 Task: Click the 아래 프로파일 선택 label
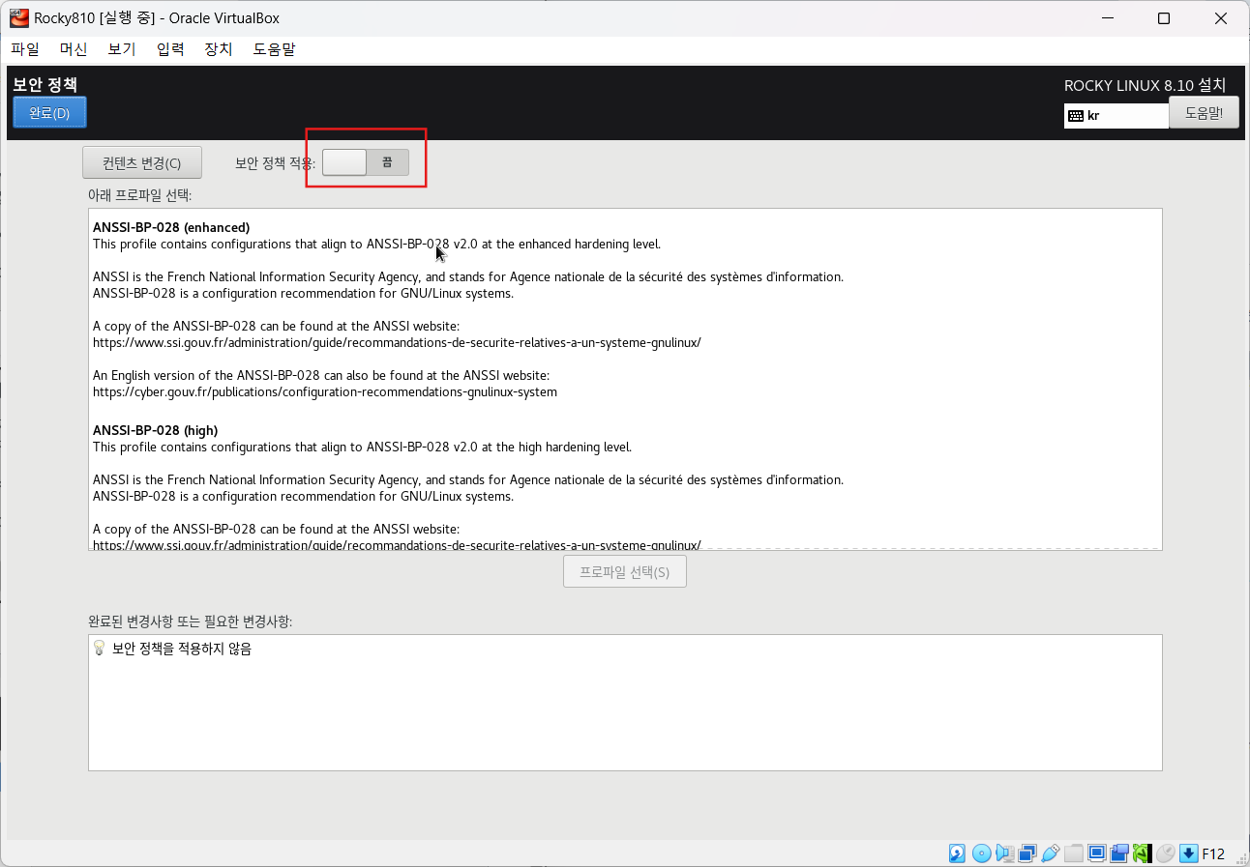pyautogui.click(x=139, y=195)
